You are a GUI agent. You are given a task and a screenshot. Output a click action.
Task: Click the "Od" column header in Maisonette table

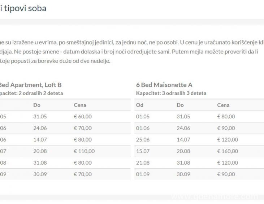[140, 105]
